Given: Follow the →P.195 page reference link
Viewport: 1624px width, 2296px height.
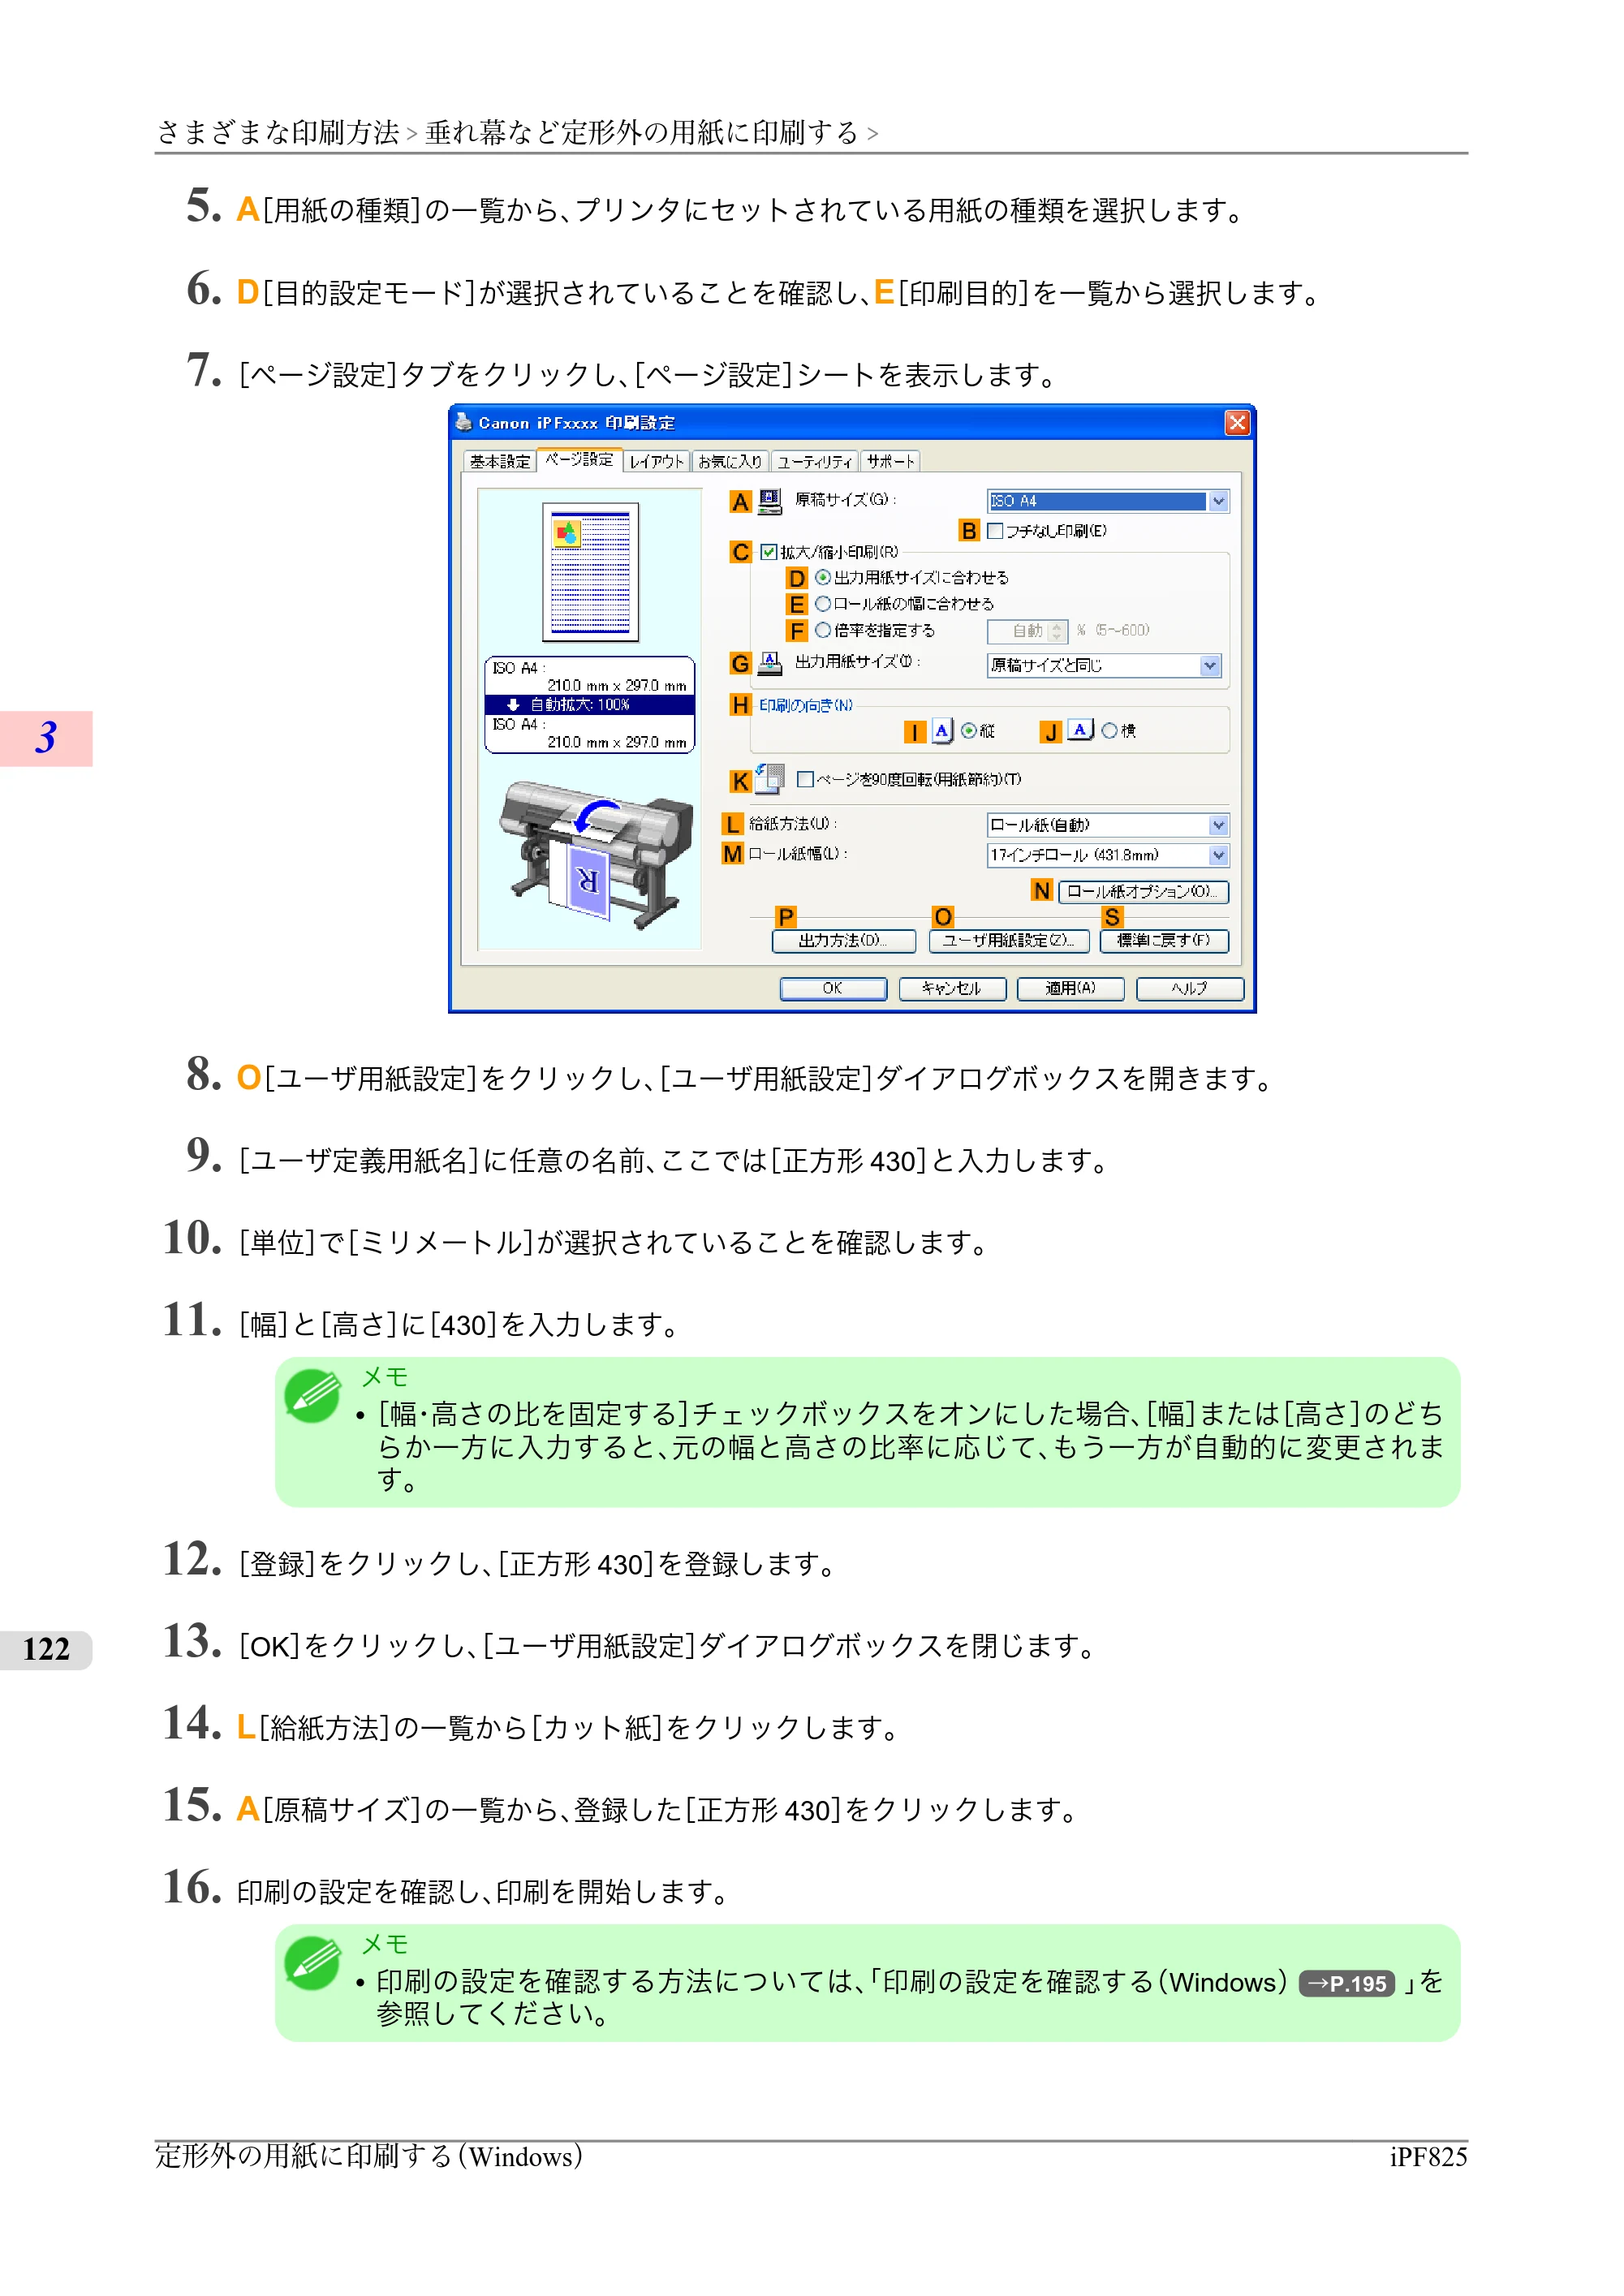Looking at the screenshot, I should point(1346,1983).
